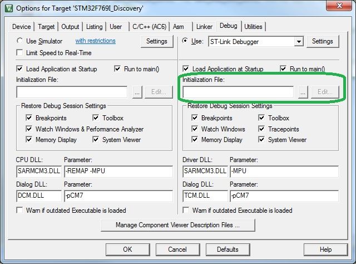Switch to the Asm tab
Screen dimensions: 356x264
(x=179, y=27)
